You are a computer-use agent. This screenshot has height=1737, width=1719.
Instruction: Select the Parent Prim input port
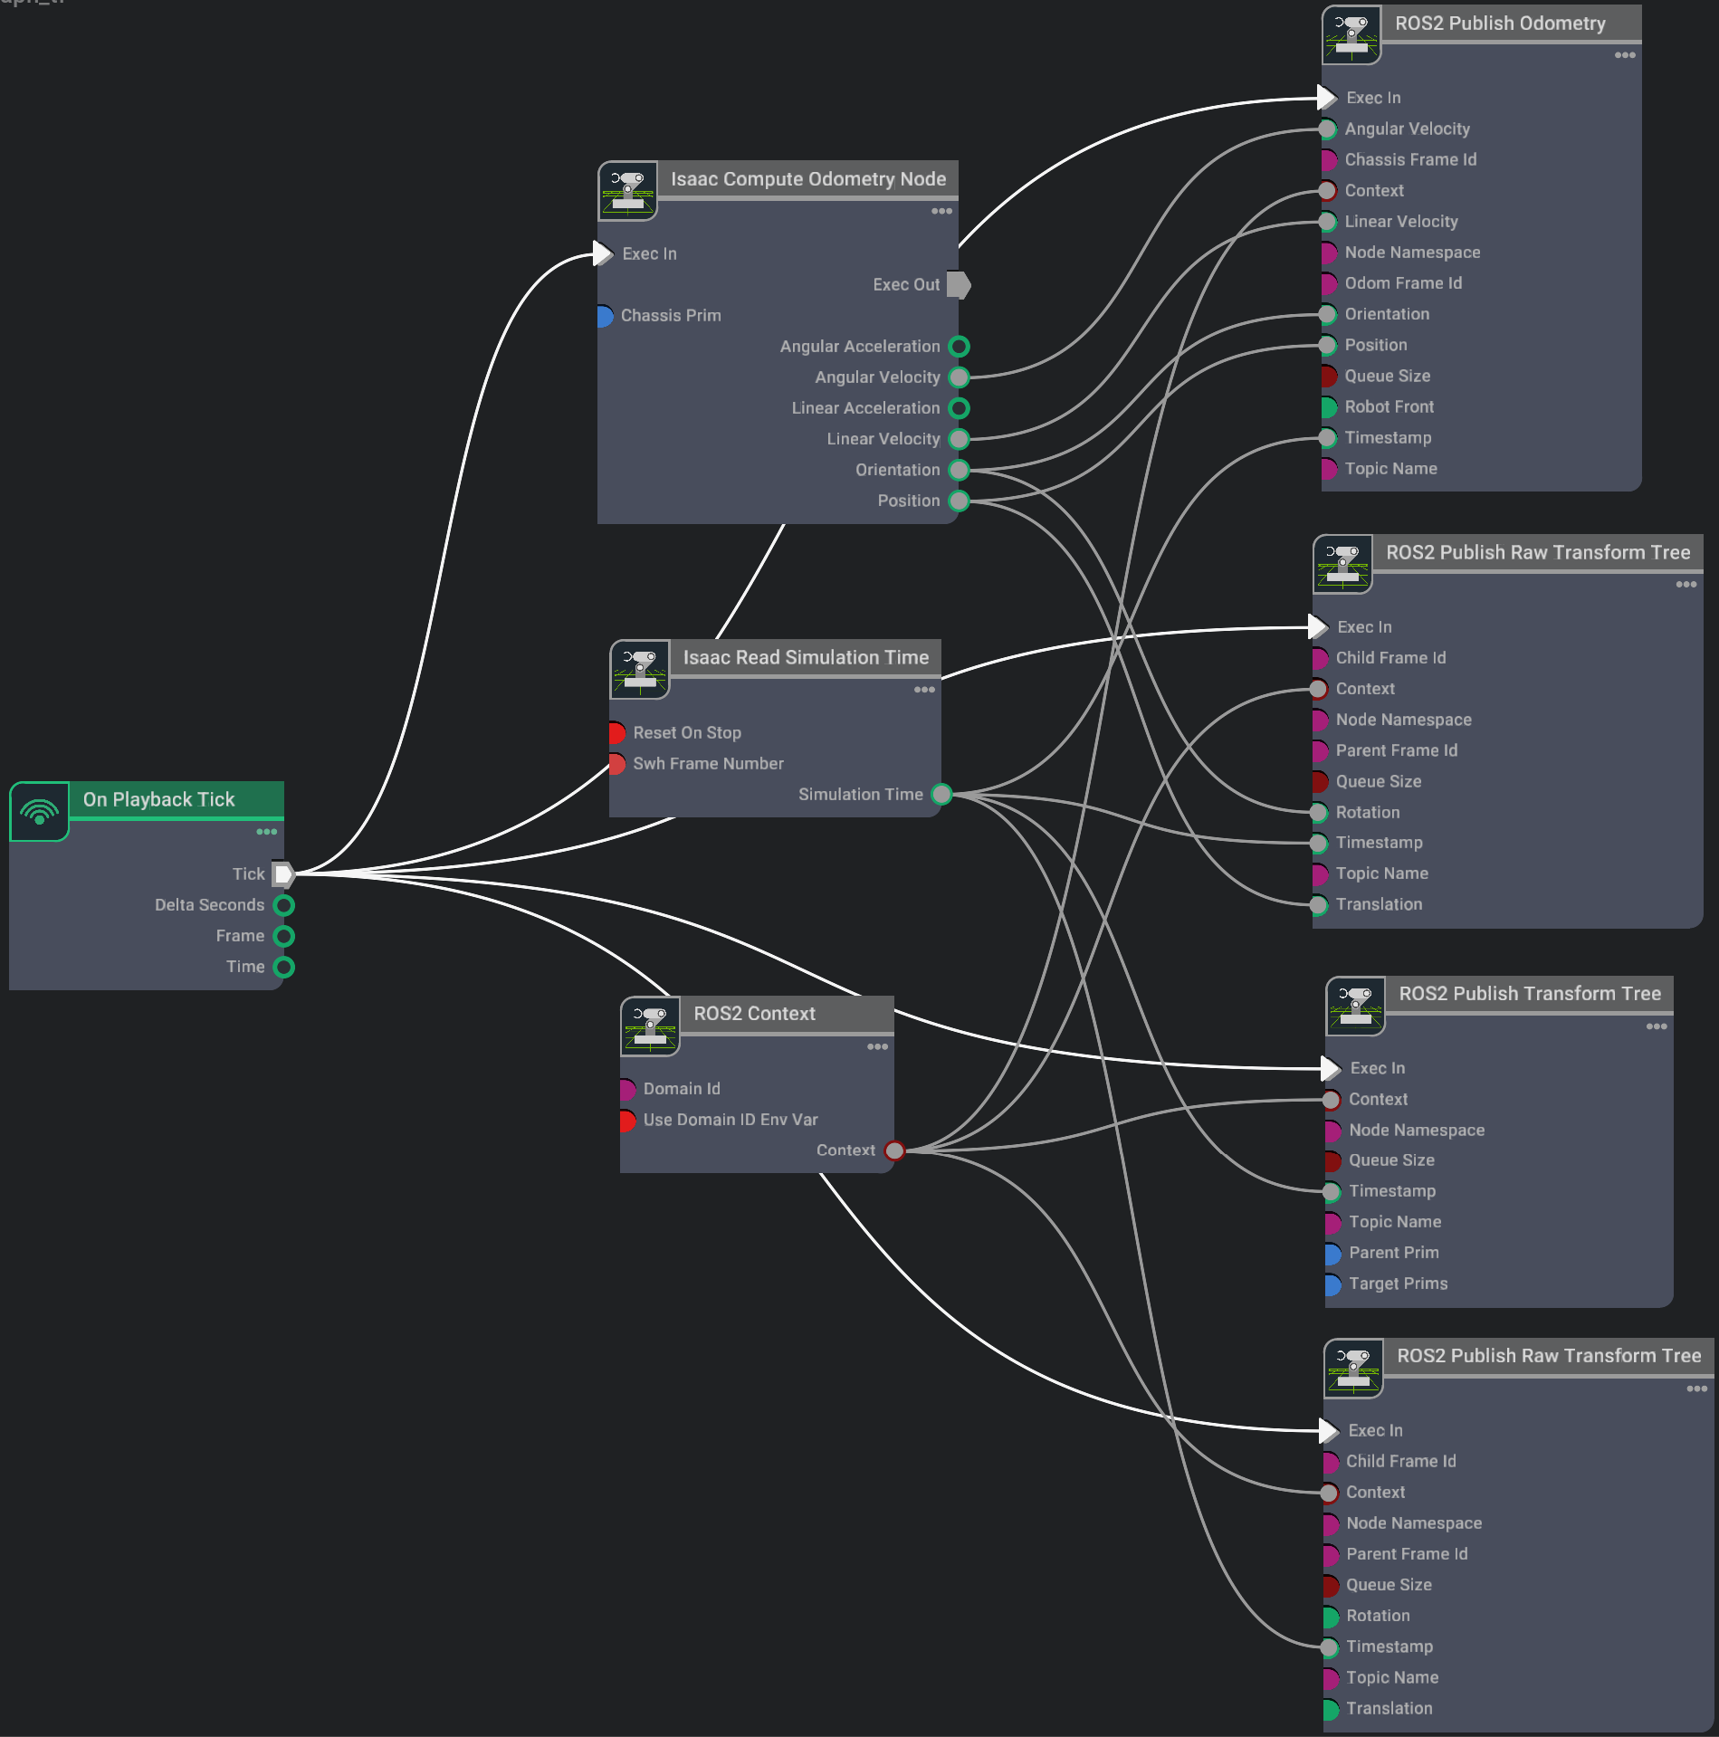pyautogui.click(x=1332, y=1254)
